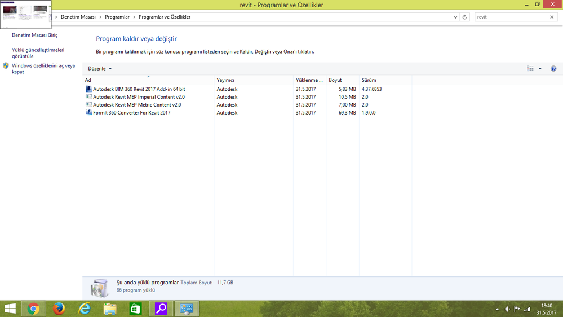This screenshot has height=317, width=563.
Task: Click total size value 11,7 GB
Action: tap(225, 283)
